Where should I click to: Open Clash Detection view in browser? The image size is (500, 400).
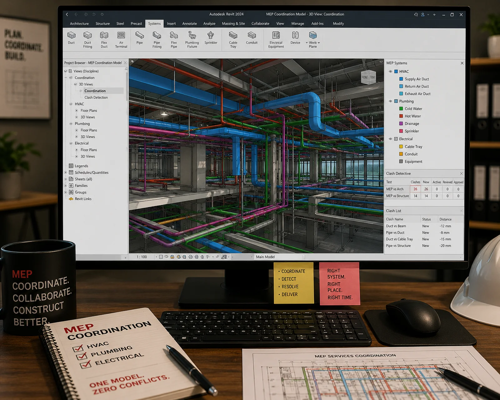[x=96, y=97]
